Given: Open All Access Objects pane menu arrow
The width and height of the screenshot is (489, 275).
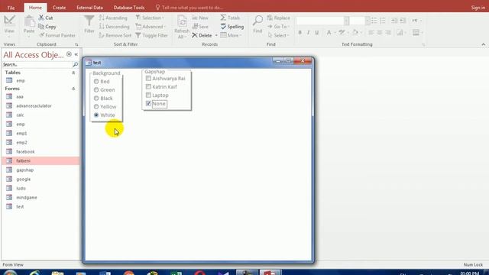Looking at the screenshot, I should 69,54.
